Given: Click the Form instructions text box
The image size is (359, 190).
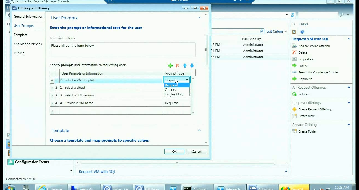Looking at the screenshot, I should (x=122, y=49).
